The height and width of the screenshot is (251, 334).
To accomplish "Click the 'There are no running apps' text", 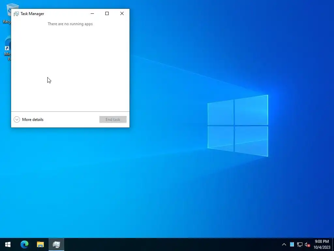I will click(x=70, y=24).
